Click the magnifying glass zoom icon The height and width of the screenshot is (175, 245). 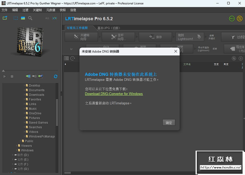pyautogui.click(x=30, y=18)
